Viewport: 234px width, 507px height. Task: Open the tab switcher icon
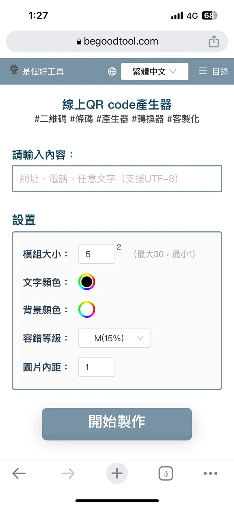coord(166,474)
